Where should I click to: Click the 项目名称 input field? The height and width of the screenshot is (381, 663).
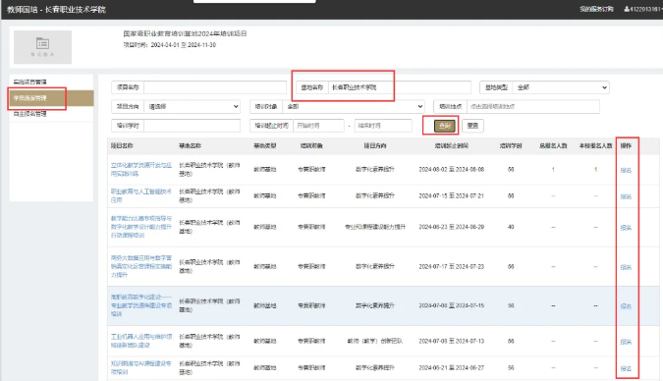point(215,87)
